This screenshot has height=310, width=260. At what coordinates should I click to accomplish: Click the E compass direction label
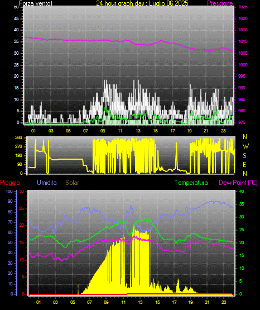[244, 165]
